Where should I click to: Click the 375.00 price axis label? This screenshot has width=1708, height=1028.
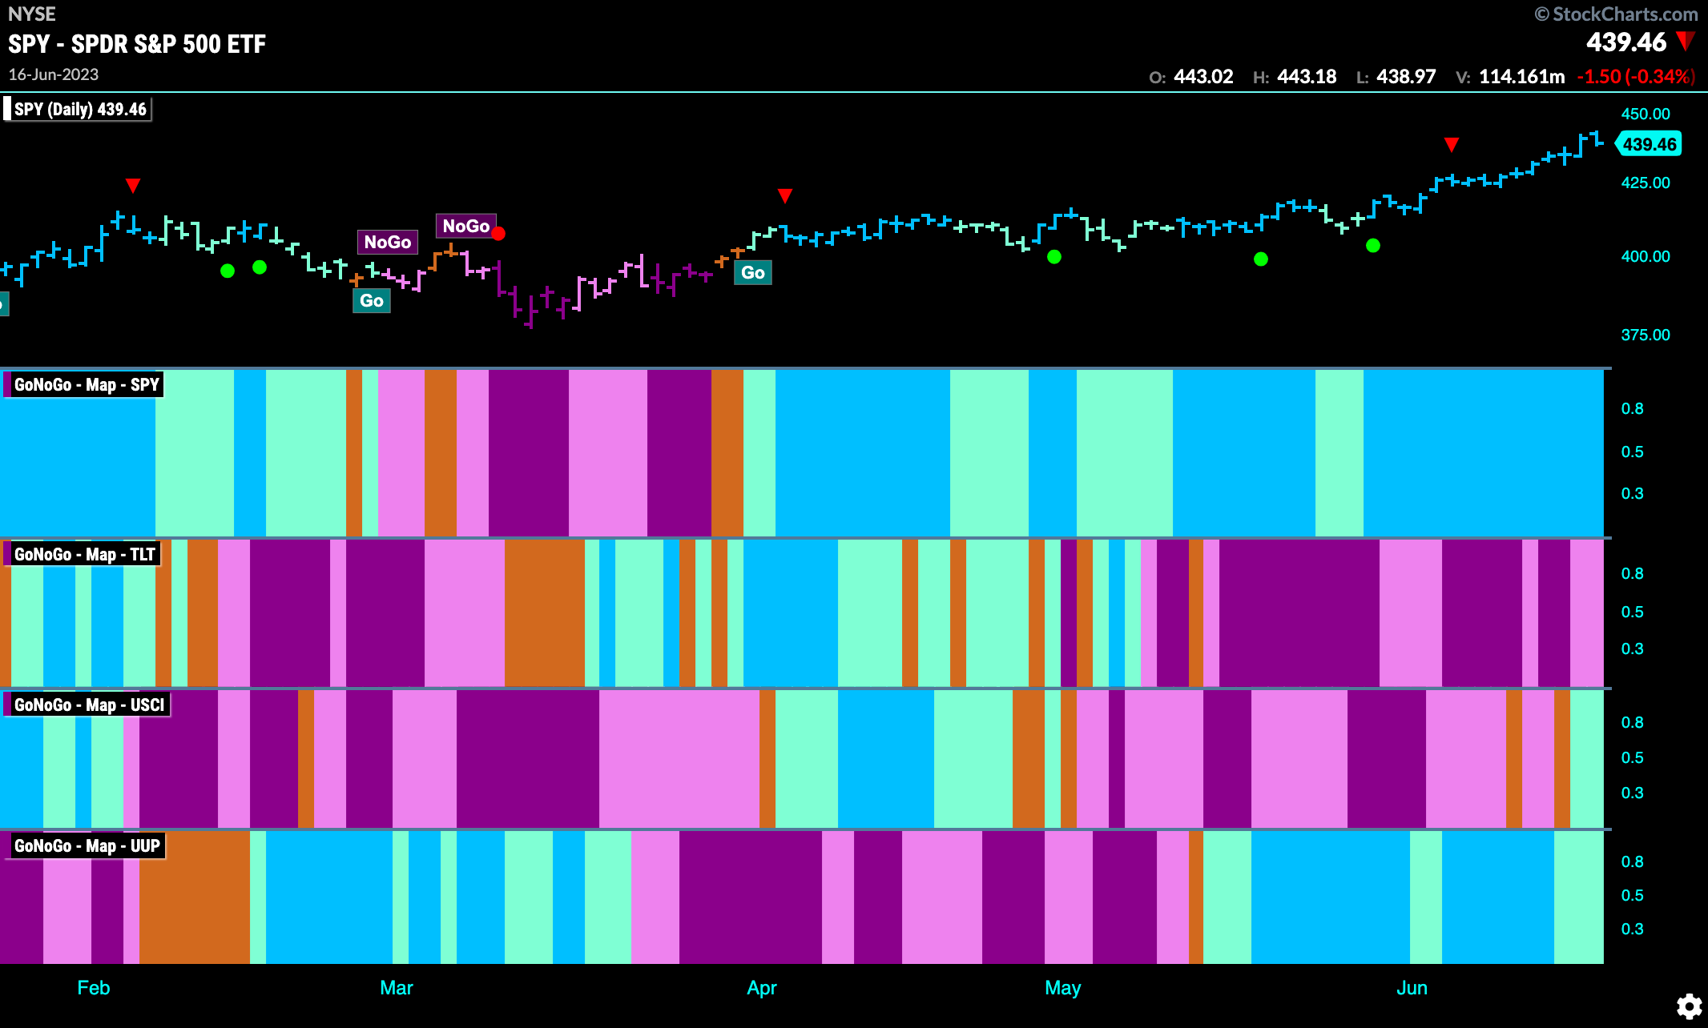click(x=1646, y=335)
